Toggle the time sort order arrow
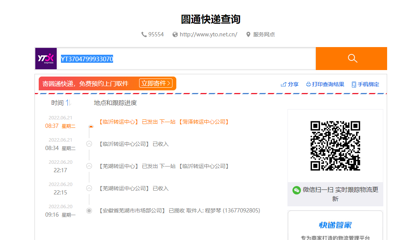The height and width of the screenshot is (240, 399). pos(69,103)
